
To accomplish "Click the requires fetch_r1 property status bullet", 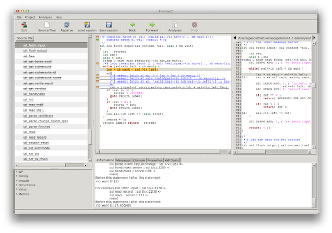I will click(98, 37).
